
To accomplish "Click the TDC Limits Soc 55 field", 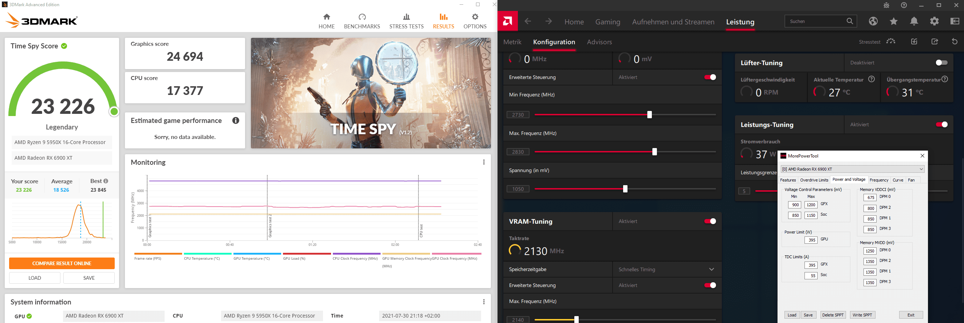I will coord(811,275).
